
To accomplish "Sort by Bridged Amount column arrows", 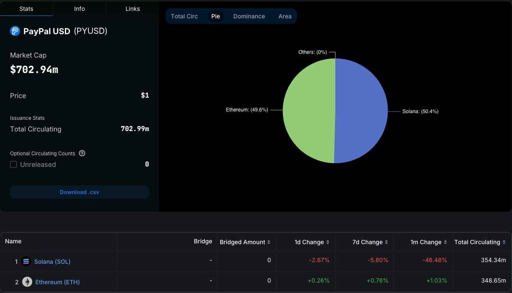I will pyautogui.click(x=269, y=242).
